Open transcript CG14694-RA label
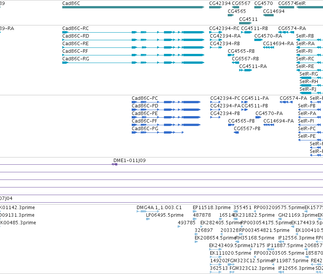Image resolution: width=323 pixels, height=274 pixels. click(x=278, y=44)
